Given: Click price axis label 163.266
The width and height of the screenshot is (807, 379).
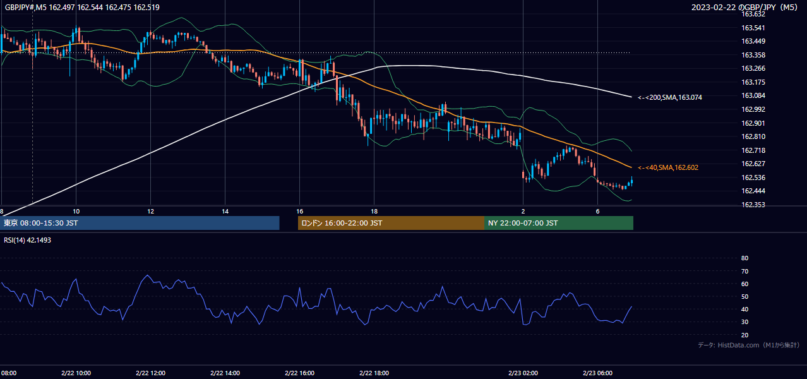Looking at the screenshot, I should [753, 68].
